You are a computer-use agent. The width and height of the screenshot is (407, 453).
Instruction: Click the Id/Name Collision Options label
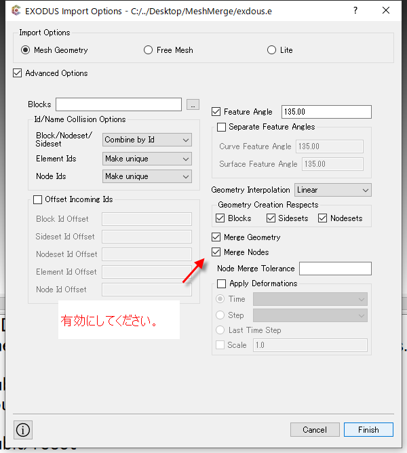tap(80, 119)
